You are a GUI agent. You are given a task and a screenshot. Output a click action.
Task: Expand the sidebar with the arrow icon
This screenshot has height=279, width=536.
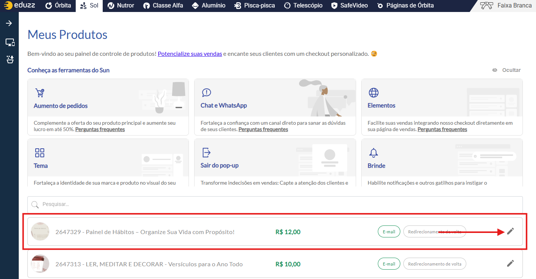coord(9,24)
